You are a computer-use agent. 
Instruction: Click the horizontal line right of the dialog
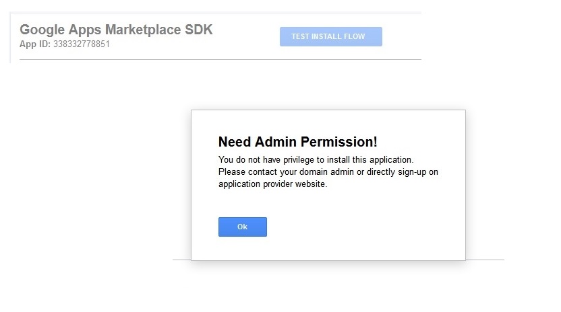click(x=484, y=260)
